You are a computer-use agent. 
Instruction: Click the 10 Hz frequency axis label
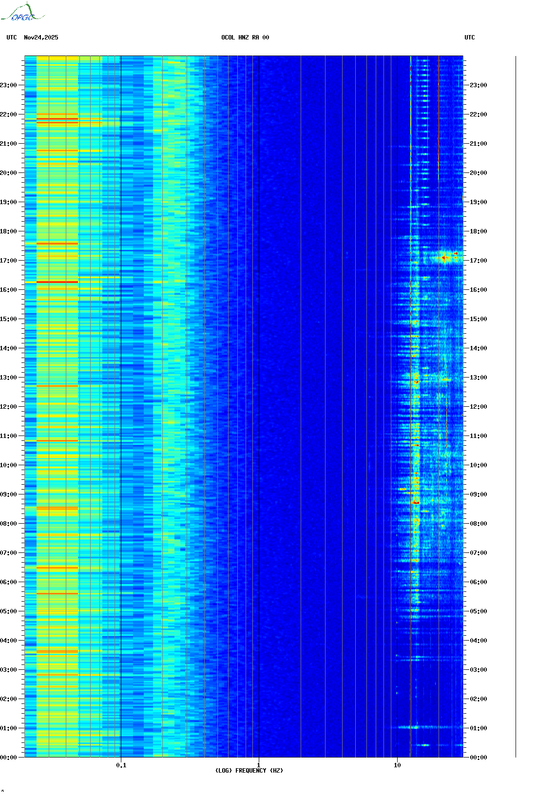pos(397,765)
